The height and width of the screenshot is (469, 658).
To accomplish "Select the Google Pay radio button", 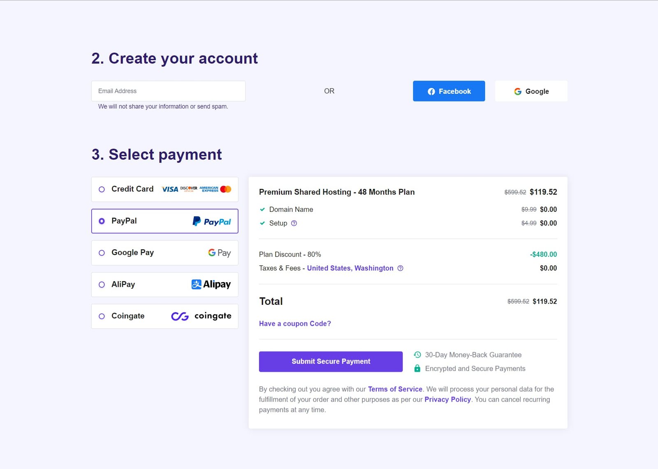I will tap(102, 253).
